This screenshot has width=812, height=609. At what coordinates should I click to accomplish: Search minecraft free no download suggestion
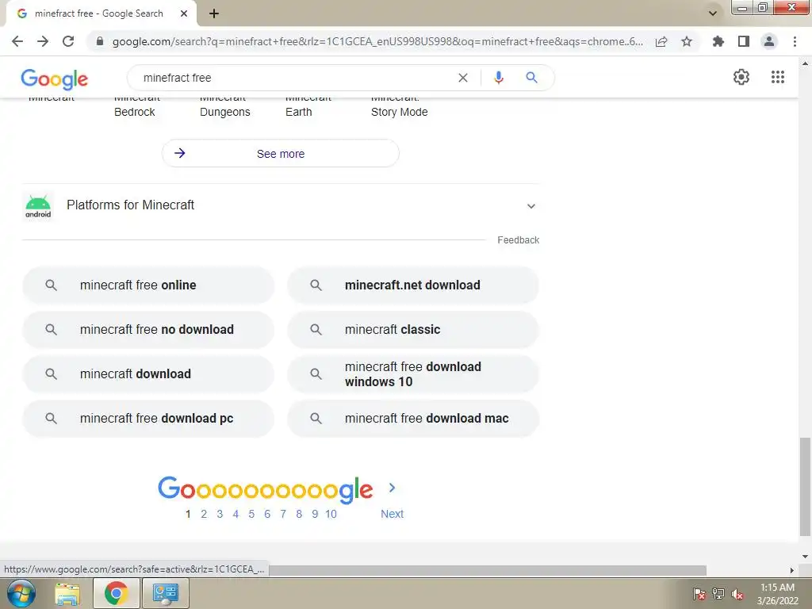(x=148, y=329)
